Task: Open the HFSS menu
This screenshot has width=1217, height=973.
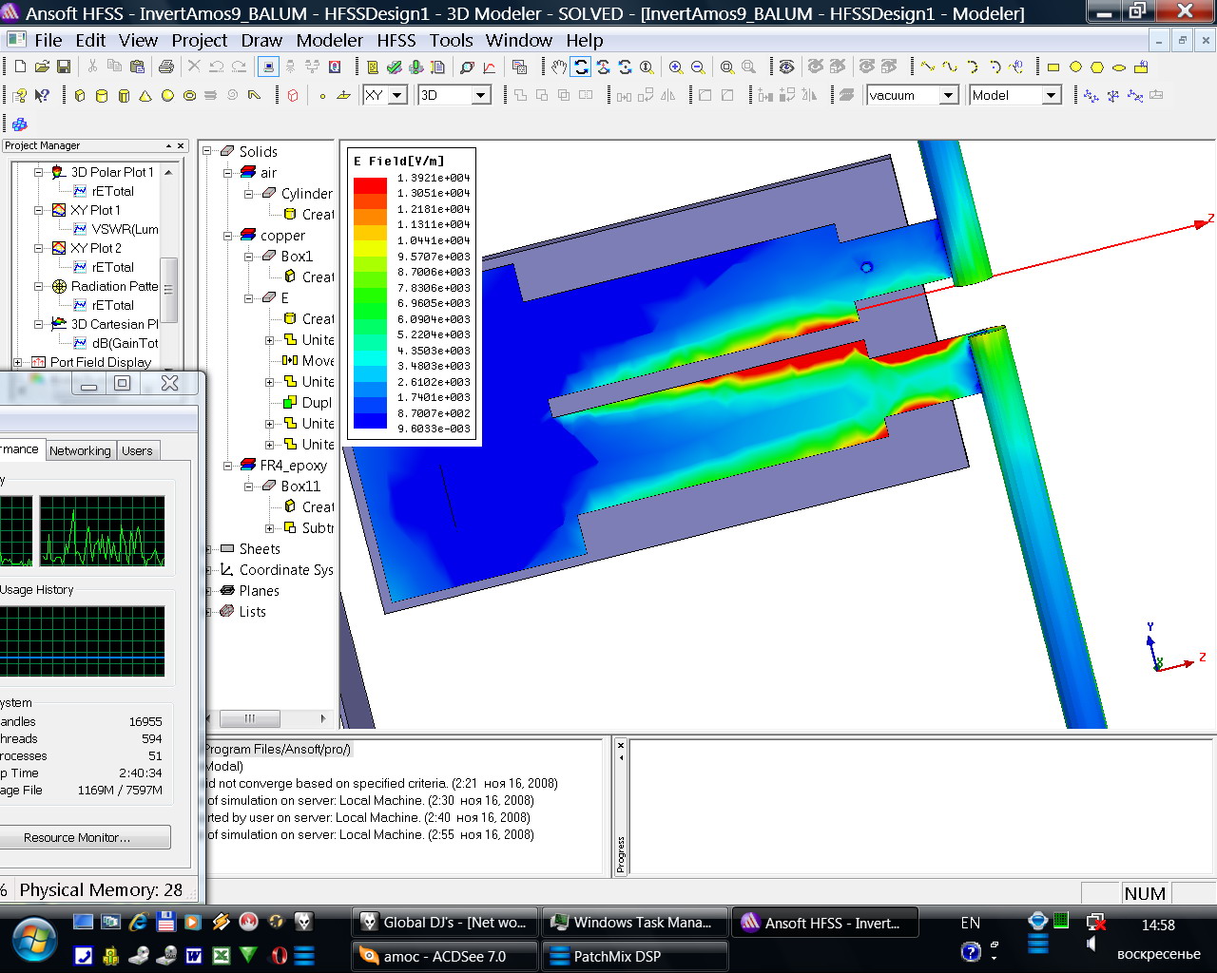Action: 396,40
